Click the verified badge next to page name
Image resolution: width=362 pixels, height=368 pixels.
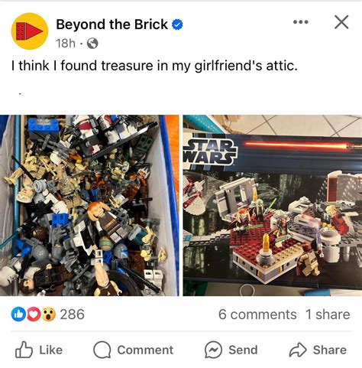[x=177, y=24]
